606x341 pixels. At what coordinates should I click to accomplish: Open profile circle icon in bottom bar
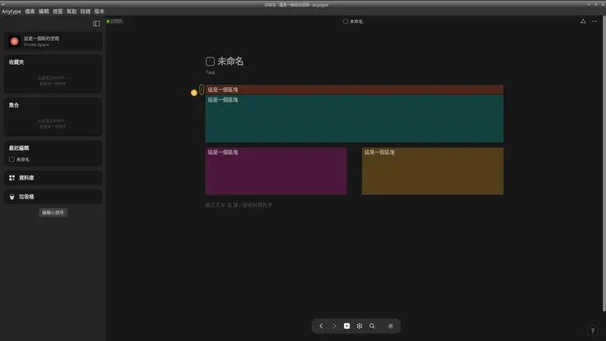(391, 326)
